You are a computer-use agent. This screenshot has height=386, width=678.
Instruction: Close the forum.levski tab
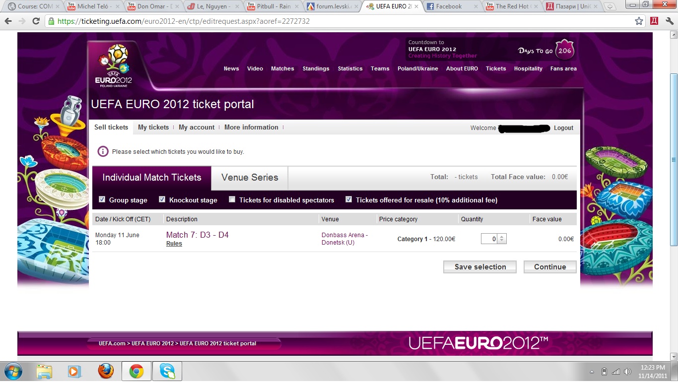click(356, 6)
